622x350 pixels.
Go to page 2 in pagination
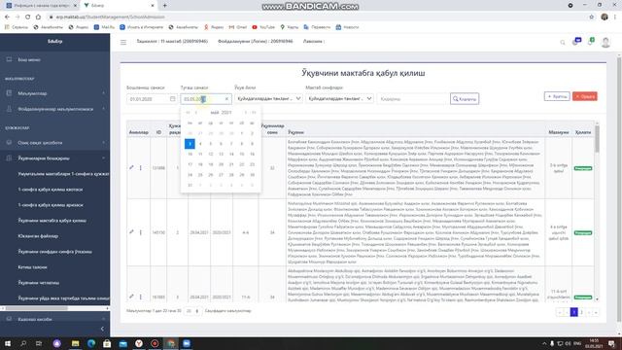coord(581,312)
